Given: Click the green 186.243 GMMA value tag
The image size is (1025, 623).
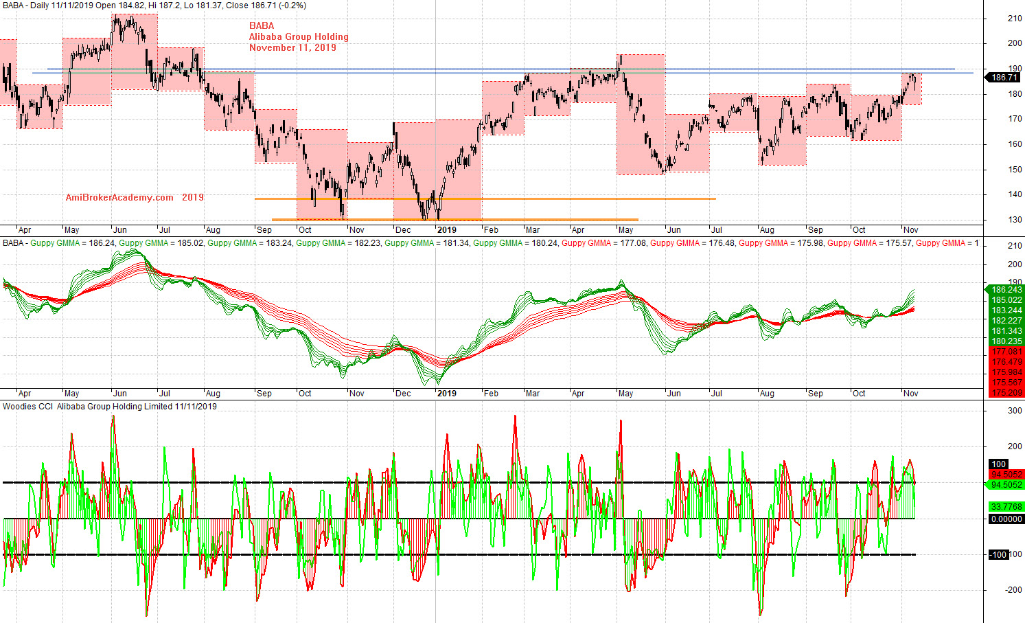Looking at the screenshot, I should (x=1004, y=290).
